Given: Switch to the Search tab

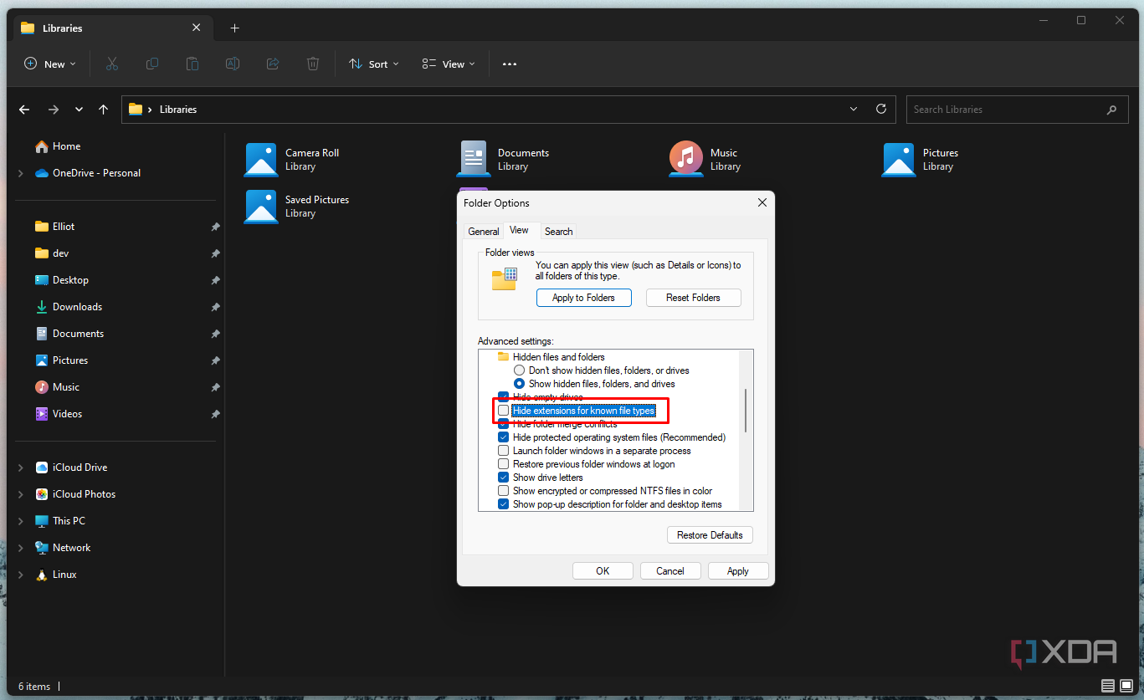Looking at the screenshot, I should (559, 232).
